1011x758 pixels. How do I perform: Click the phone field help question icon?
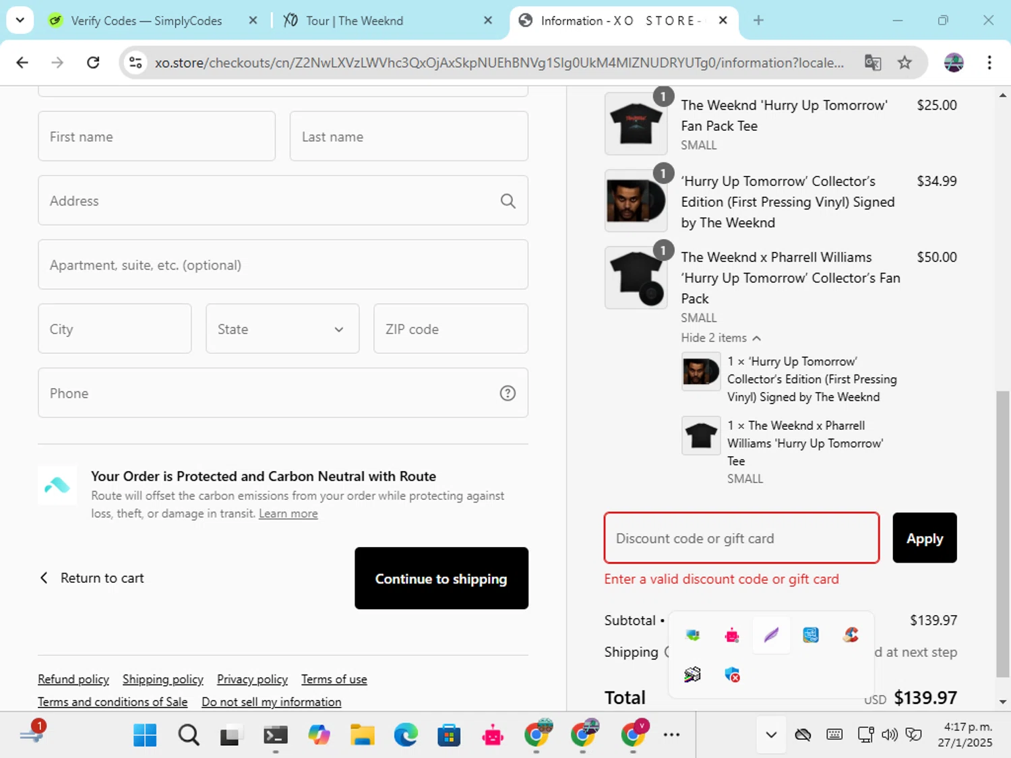coord(508,393)
